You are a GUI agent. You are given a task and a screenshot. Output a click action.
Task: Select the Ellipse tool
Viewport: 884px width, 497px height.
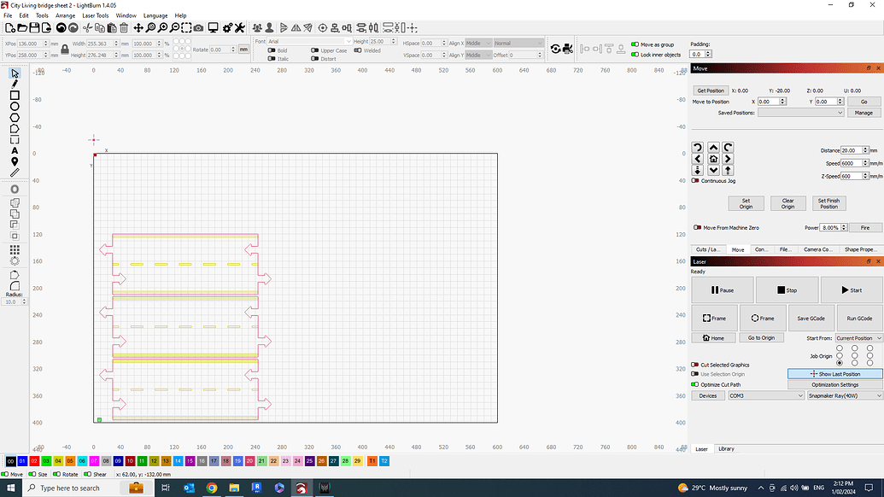[14, 108]
